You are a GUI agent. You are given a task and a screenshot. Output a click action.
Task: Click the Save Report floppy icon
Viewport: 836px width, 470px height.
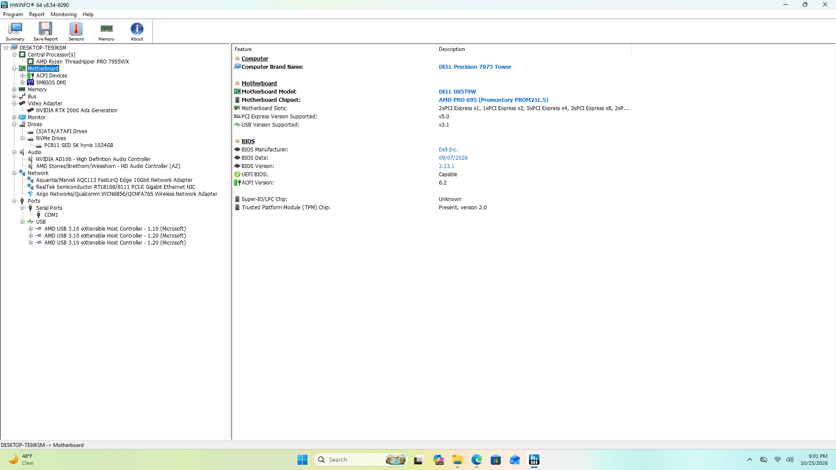pyautogui.click(x=45, y=31)
